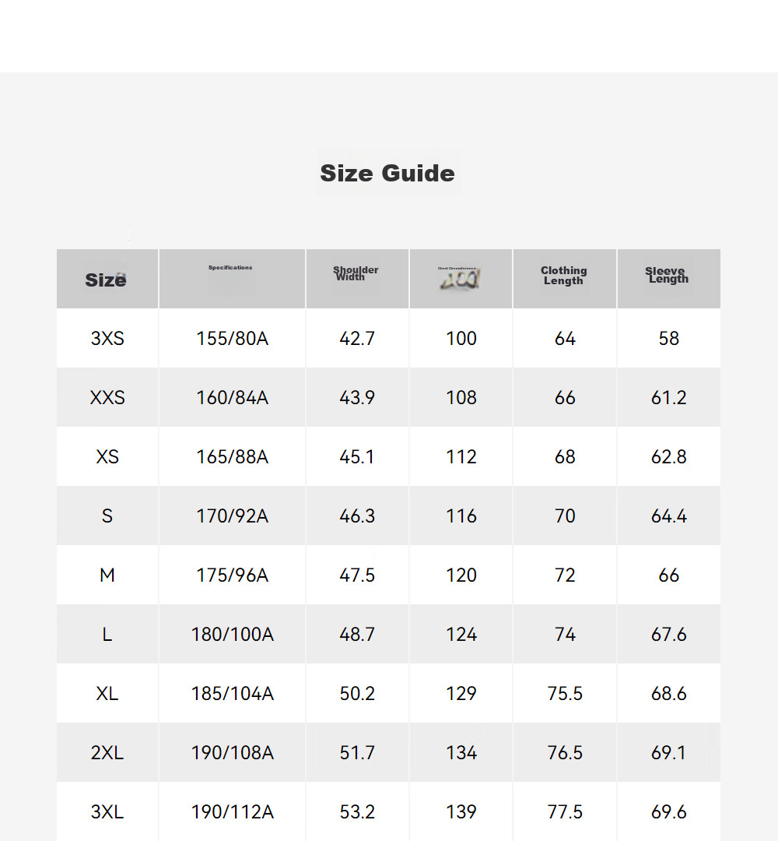Click the 160/84A specification cell
The width and height of the screenshot is (778, 841).
(x=232, y=397)
